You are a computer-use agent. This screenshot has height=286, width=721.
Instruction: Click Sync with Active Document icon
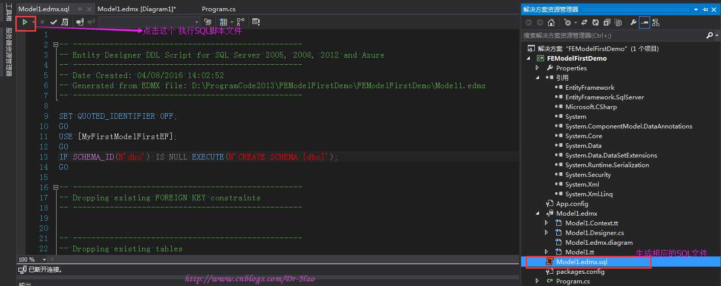point(584,22)
